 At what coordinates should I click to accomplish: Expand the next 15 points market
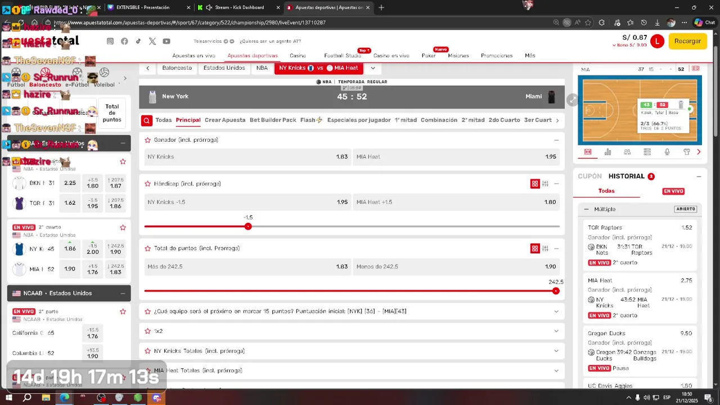click(556, 312)
